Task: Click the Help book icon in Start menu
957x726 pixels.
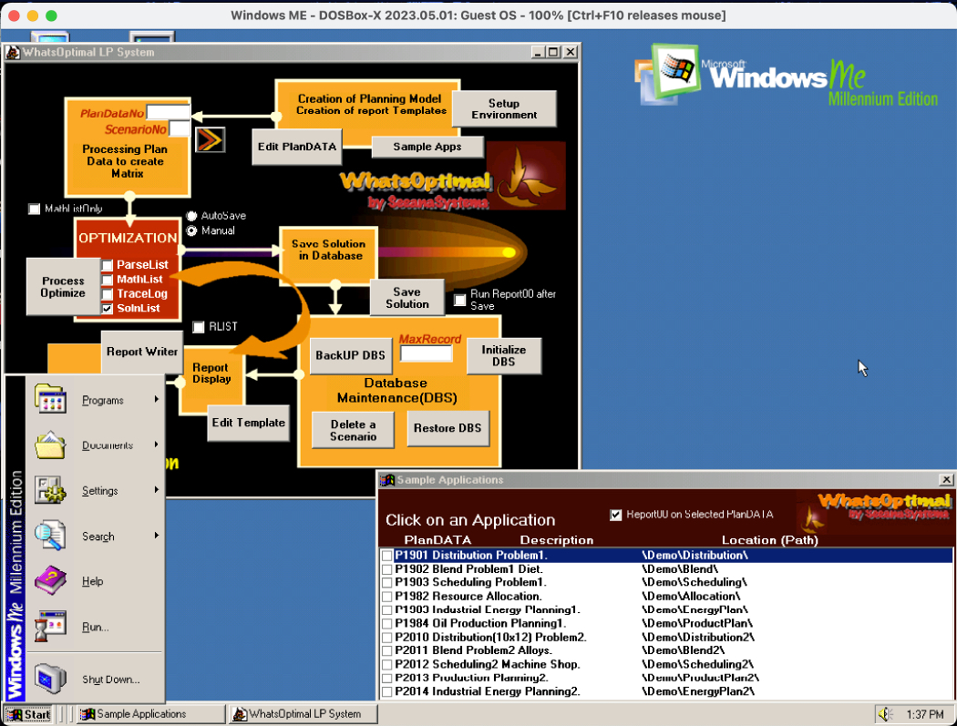Action: click(50, 580)
